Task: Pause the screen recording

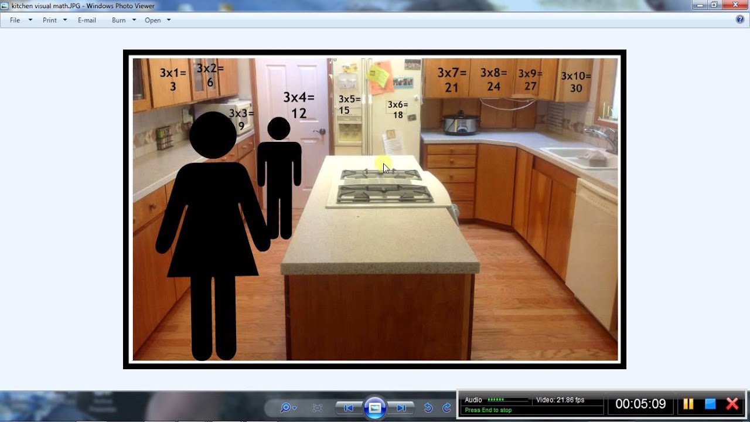Action: [x=688, y=404]
